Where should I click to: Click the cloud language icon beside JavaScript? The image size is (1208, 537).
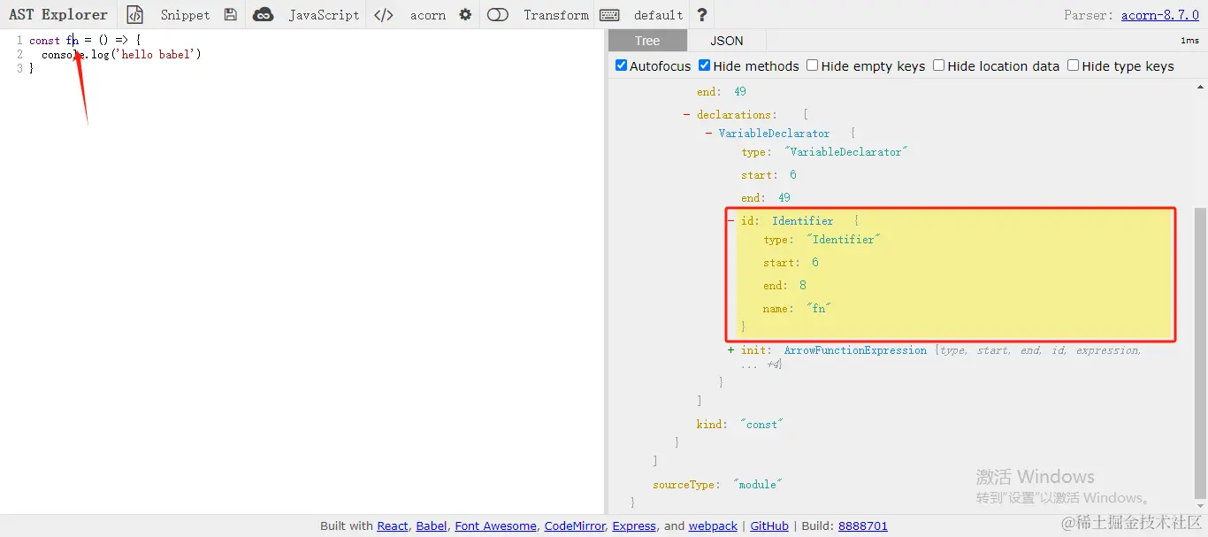263,15
